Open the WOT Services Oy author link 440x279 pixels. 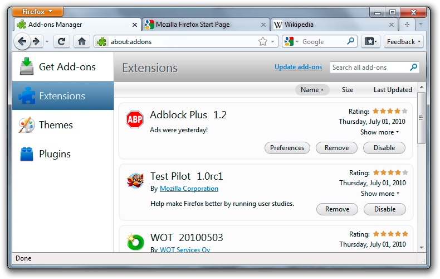(x=185, y=249)
